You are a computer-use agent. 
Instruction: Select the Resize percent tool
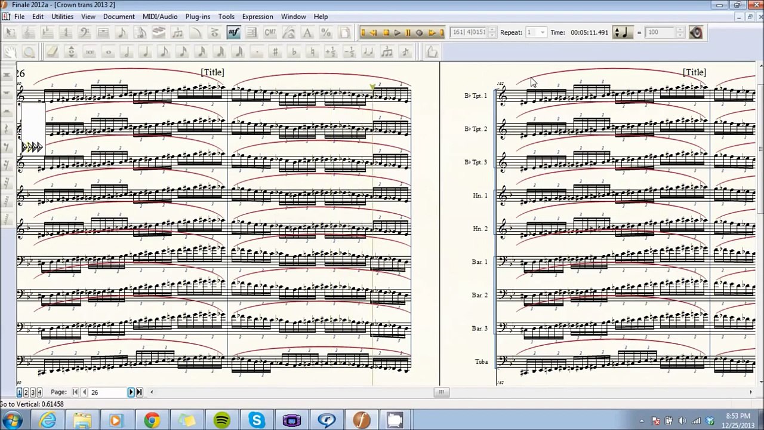[326, 32]
